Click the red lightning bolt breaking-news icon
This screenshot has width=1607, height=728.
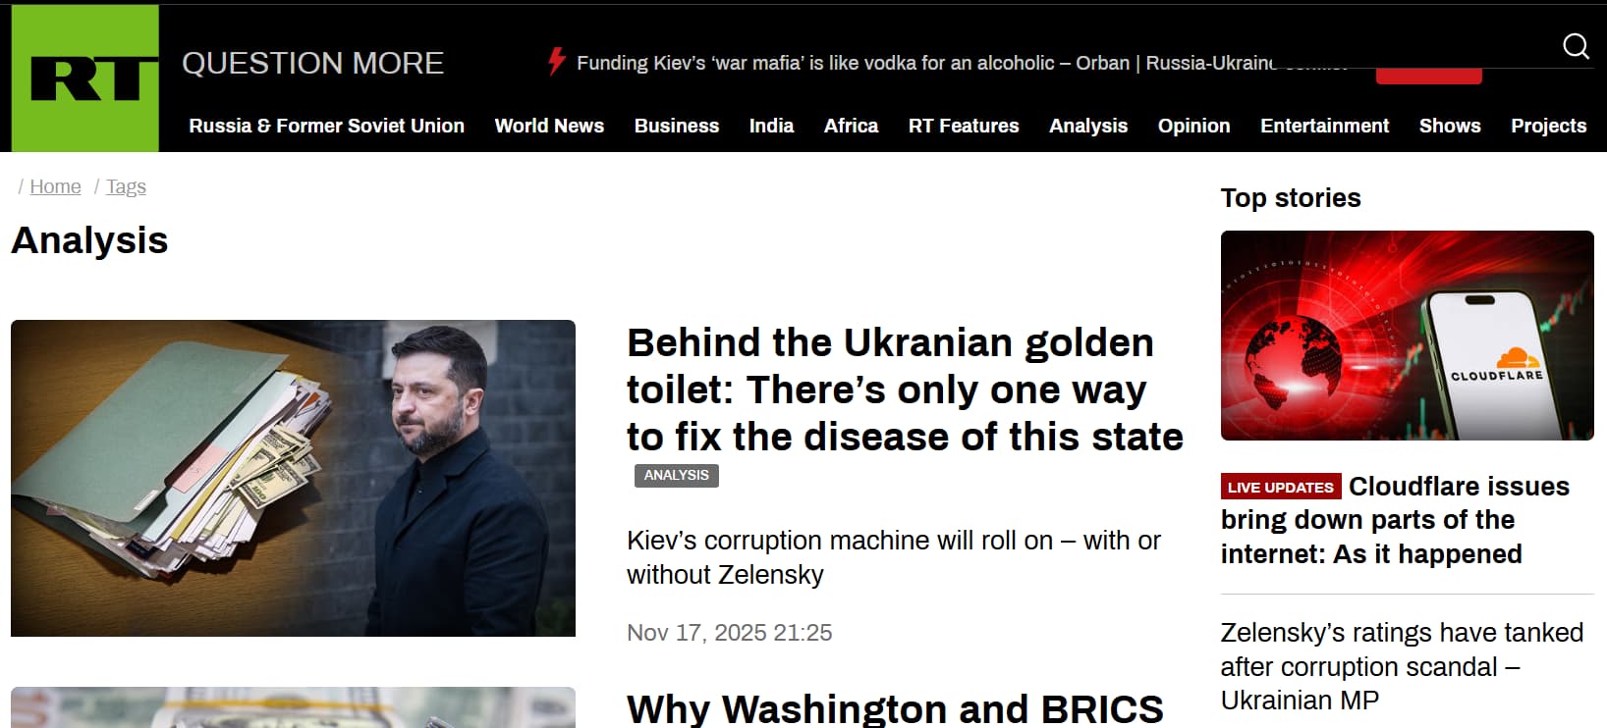[557, 61]
